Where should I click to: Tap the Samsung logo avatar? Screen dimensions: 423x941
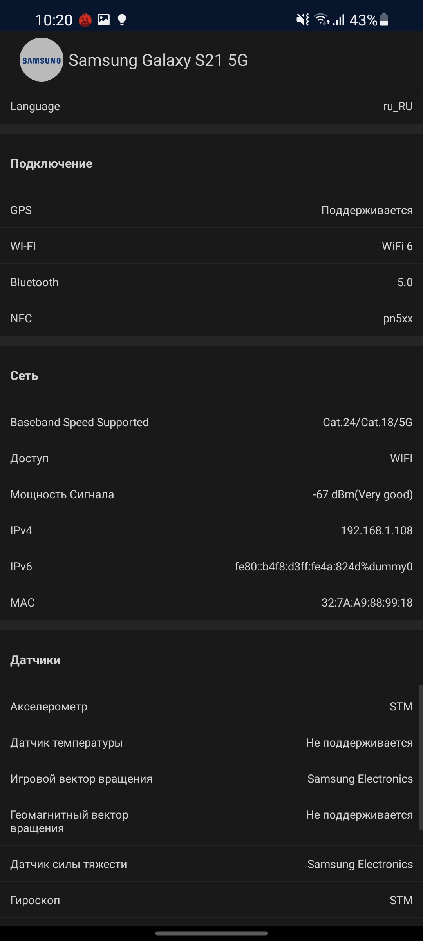pyautogui.click(x=41, y=60)
